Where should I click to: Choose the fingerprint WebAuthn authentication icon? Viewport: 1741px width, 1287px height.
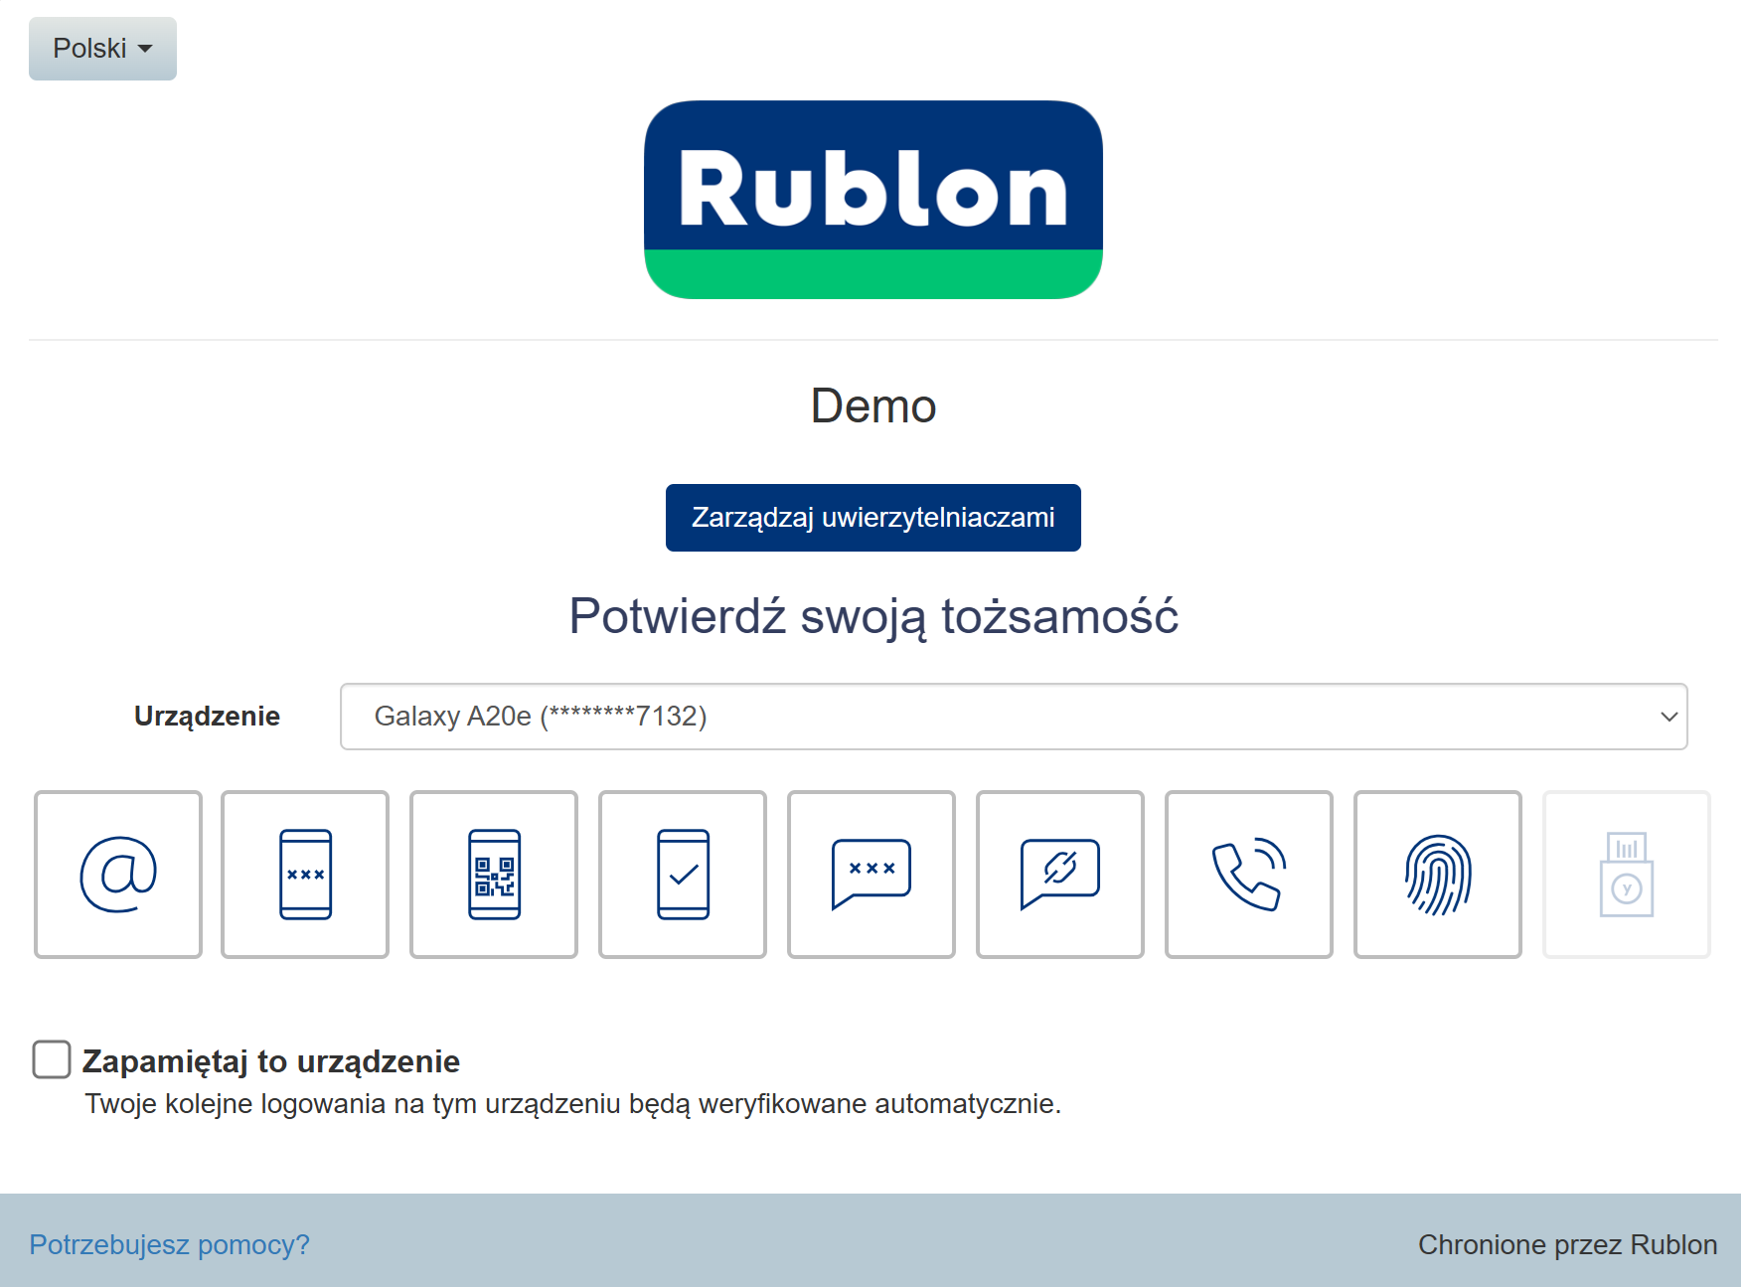coord(1438,875)
